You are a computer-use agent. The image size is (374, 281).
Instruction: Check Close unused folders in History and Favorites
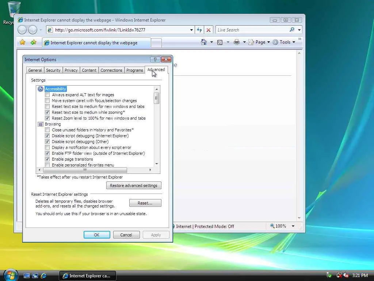47,130
